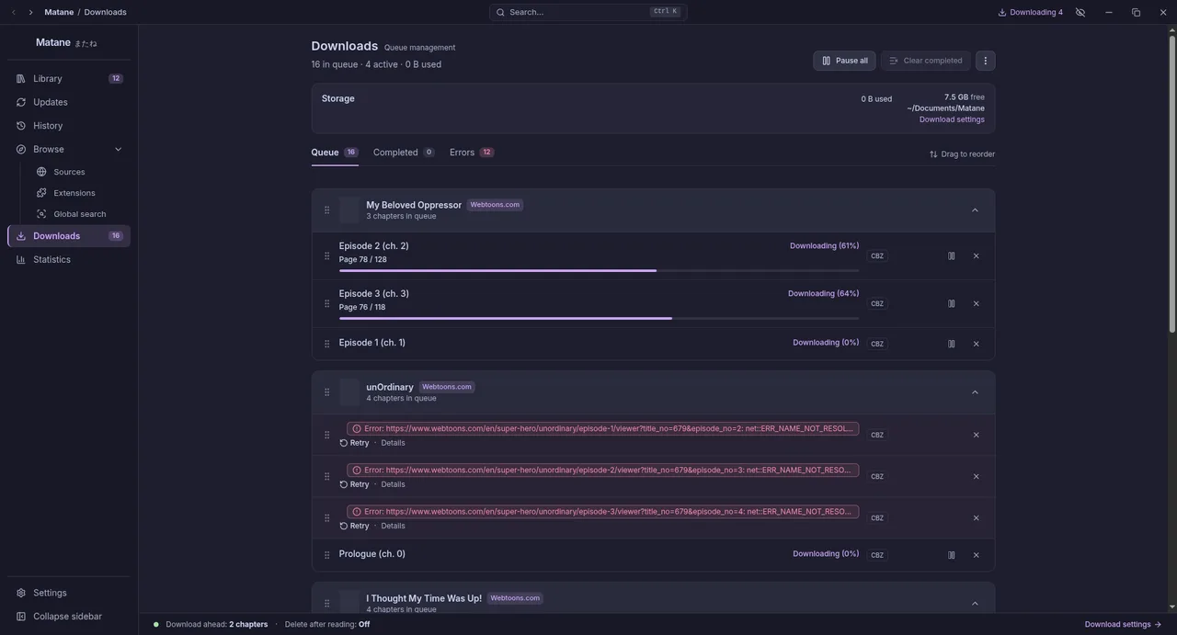
Task: Remove Prologue (ch. 0) from the queue
Action: (x=977, y=555)
